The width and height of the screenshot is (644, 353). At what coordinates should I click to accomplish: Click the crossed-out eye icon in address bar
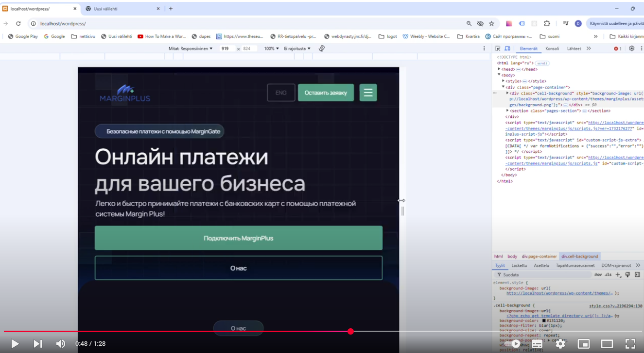pyautogui.click(x=480, y=23)
